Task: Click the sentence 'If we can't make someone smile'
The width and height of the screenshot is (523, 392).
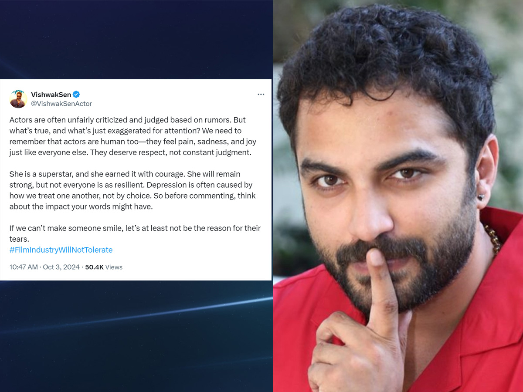Action: pos(135,233)
